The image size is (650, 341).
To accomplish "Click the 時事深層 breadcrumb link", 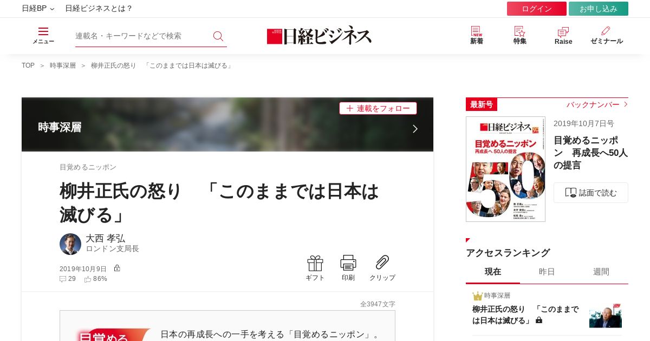I will point(63,65).
